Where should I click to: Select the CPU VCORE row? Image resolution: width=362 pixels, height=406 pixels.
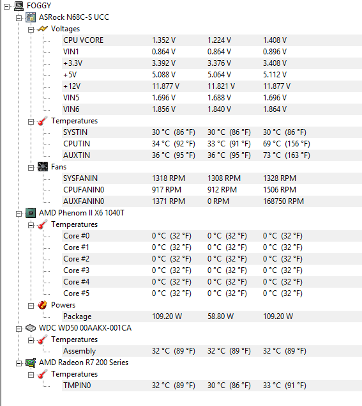212,40
